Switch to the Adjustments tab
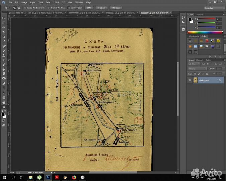This screenshot has width=226, height=181. tap(194, 36)
